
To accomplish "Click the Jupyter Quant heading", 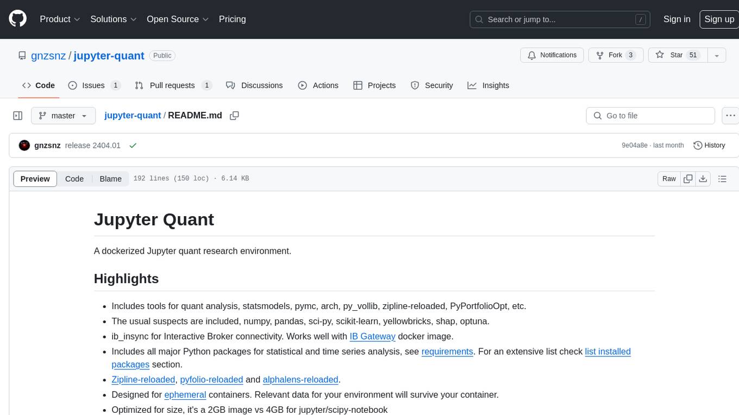I will click(x=154, y=219).
